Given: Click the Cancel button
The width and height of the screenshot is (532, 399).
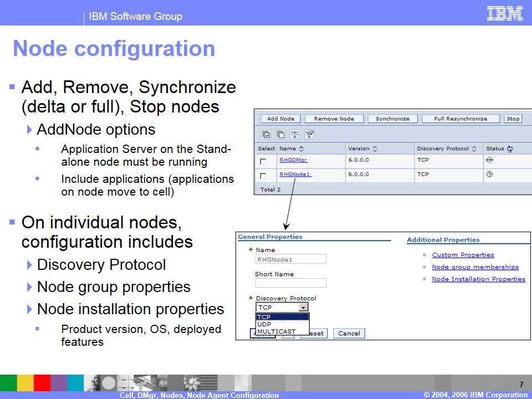Looking at the screenshot, I should point(349,334).
